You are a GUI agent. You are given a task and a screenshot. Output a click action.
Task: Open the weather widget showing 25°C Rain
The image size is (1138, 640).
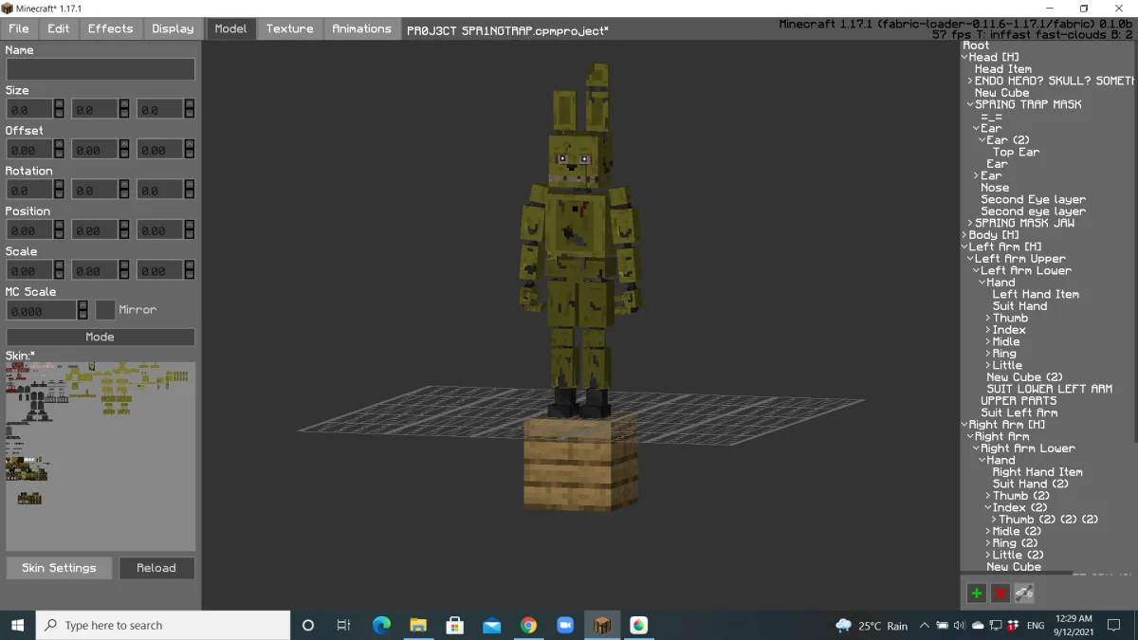[871, 626]
